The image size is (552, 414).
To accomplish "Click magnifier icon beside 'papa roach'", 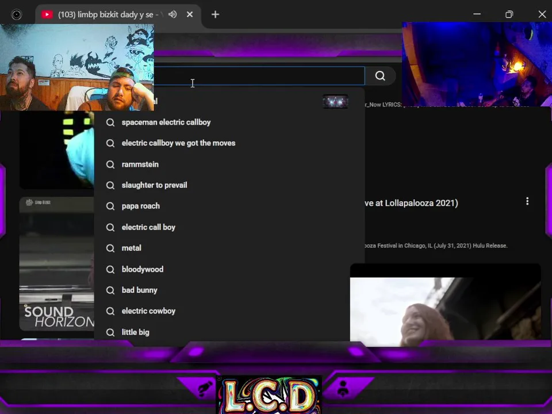I will click(110, 206).
